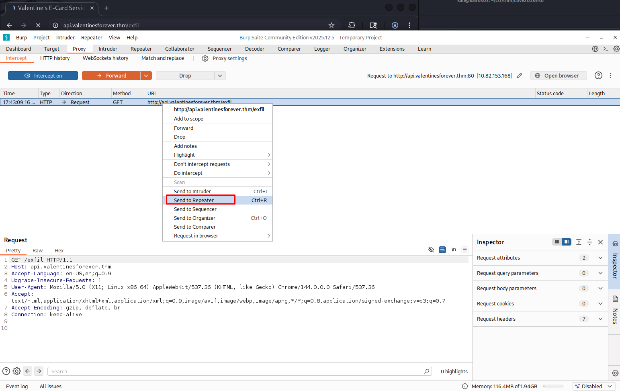Open the Proxy settings gear
The width and height of the screenshot is (620, 391).
coord(205,58)
